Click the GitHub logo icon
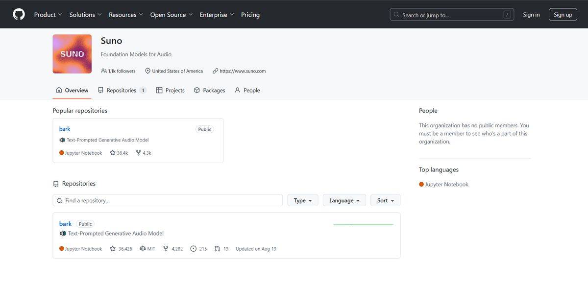Screen dimensions: 588x286 click(x=19, y=15)
